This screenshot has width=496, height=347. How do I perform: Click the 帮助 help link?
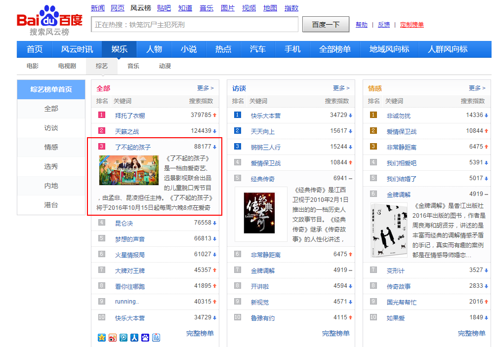pos(362,25)
